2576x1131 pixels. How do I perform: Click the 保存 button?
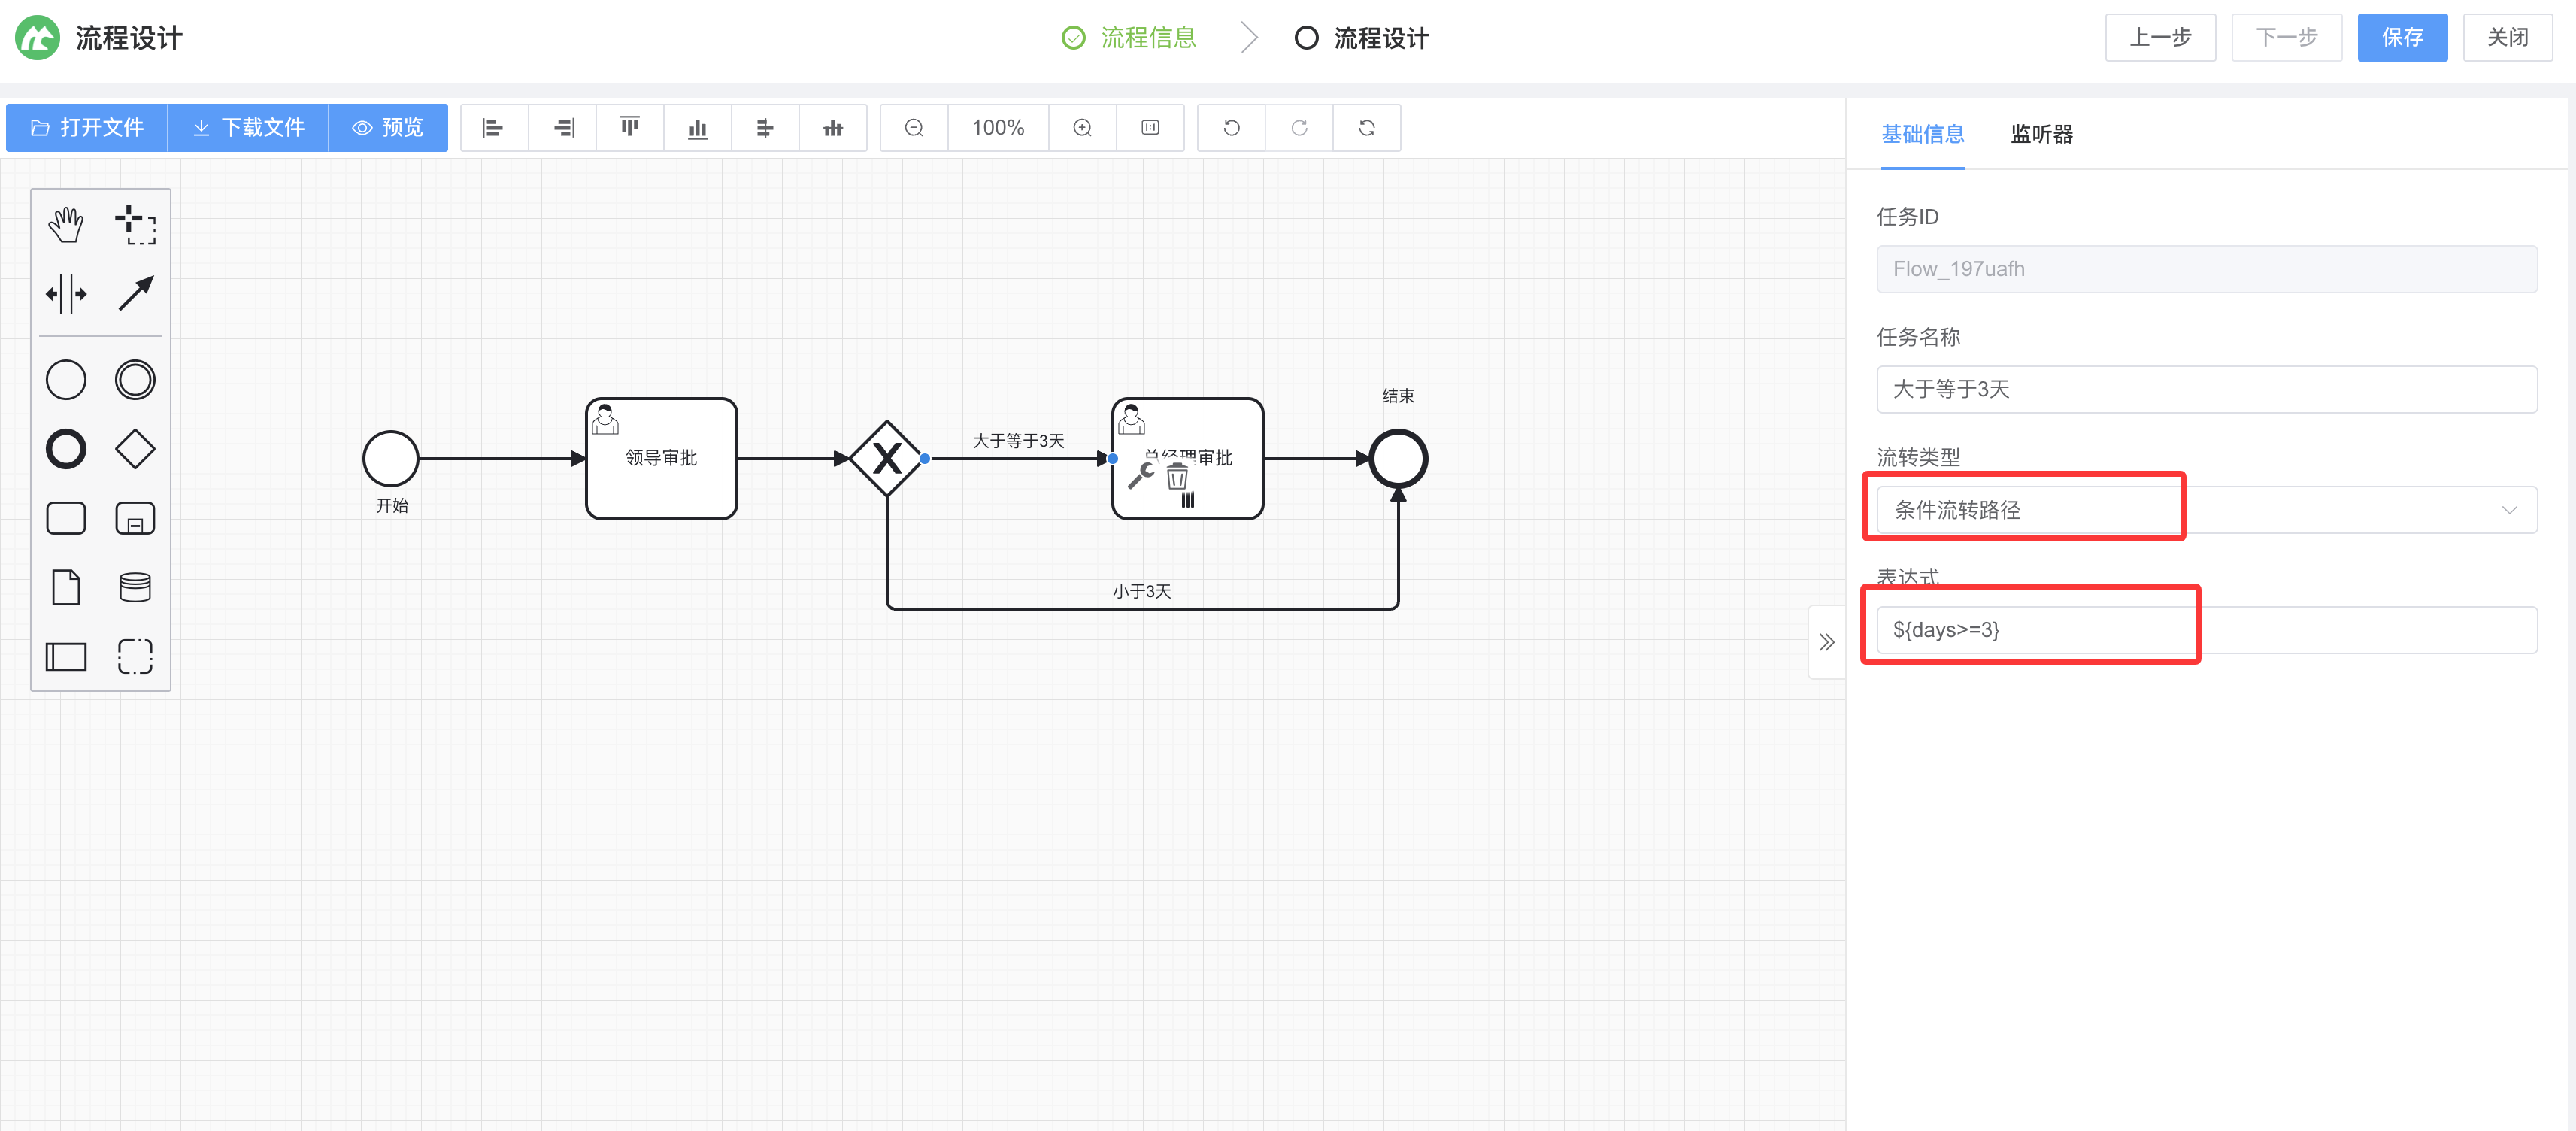point(2401,38)
